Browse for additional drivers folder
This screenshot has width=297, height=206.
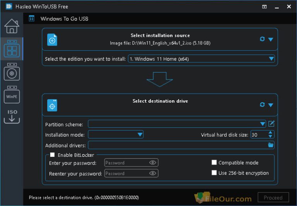click(271, 145)
